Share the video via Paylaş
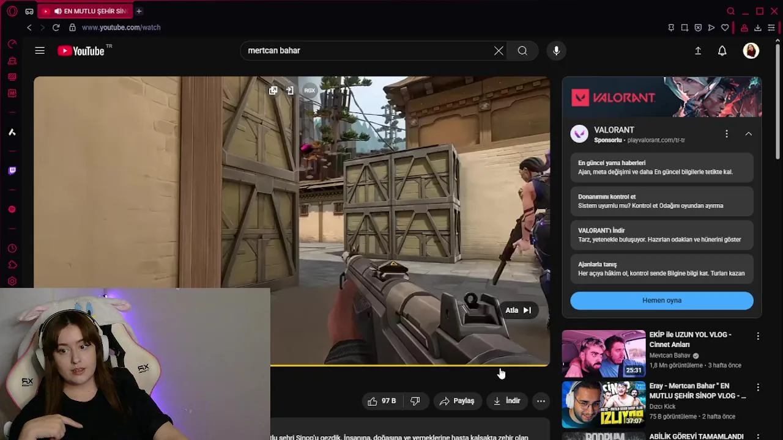 click(458, 401)
